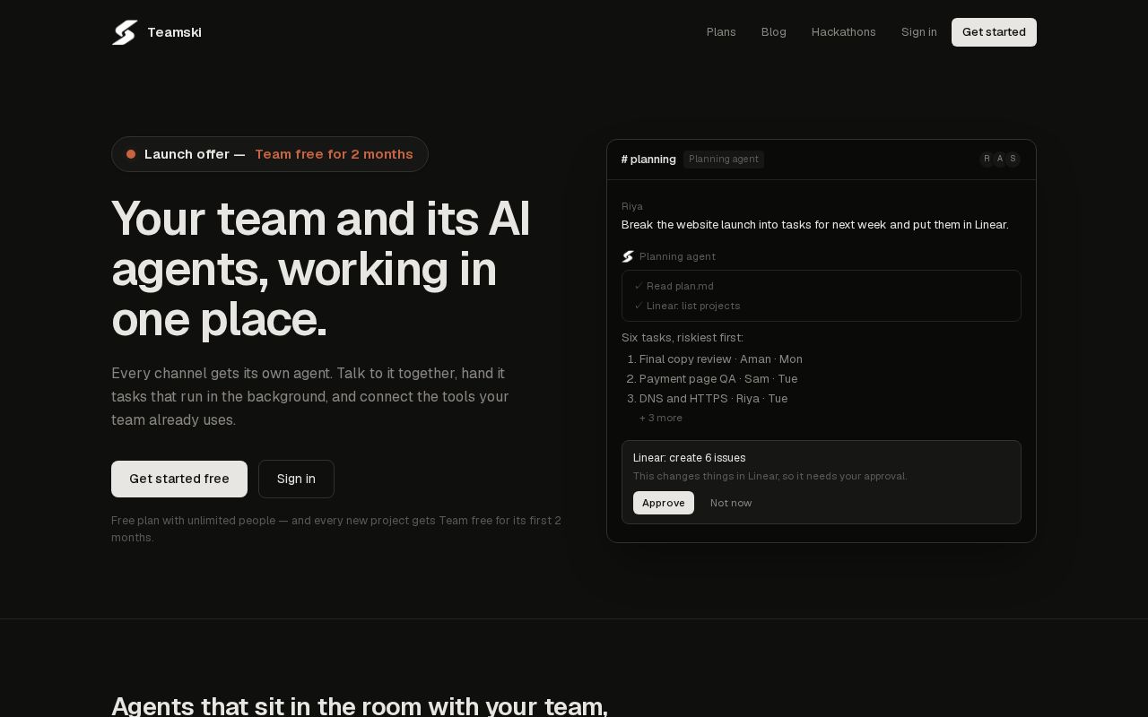This screenshot has height=717, width=1148.
Task: Open the Blog nav item
Action: tap(774, 32)
